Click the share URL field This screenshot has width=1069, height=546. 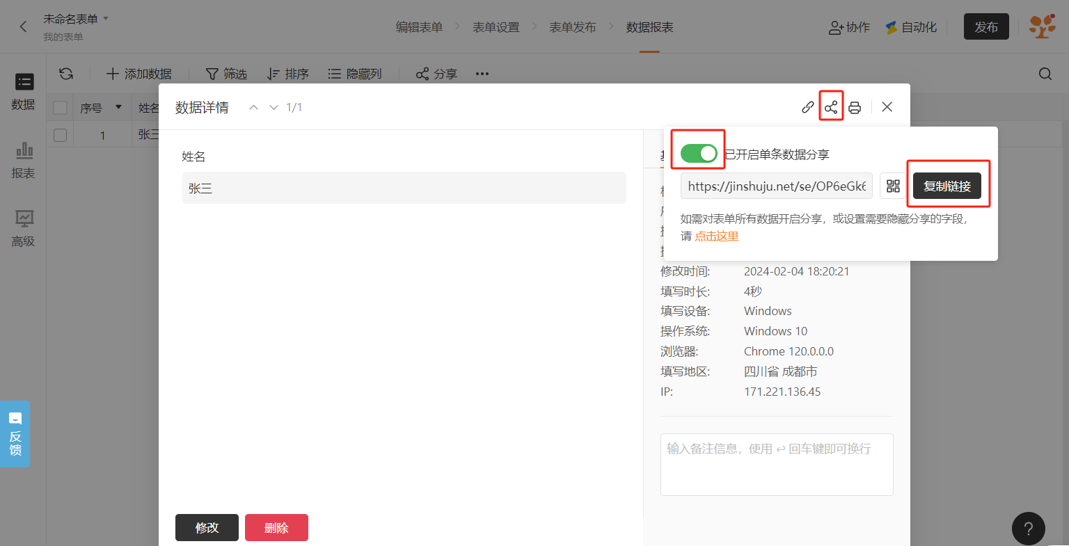pyautogui.click(x=777, y=186)
